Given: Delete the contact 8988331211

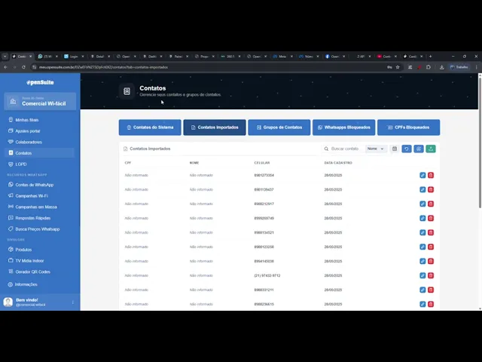Looking at the screenshot, I should pos(431,290).
